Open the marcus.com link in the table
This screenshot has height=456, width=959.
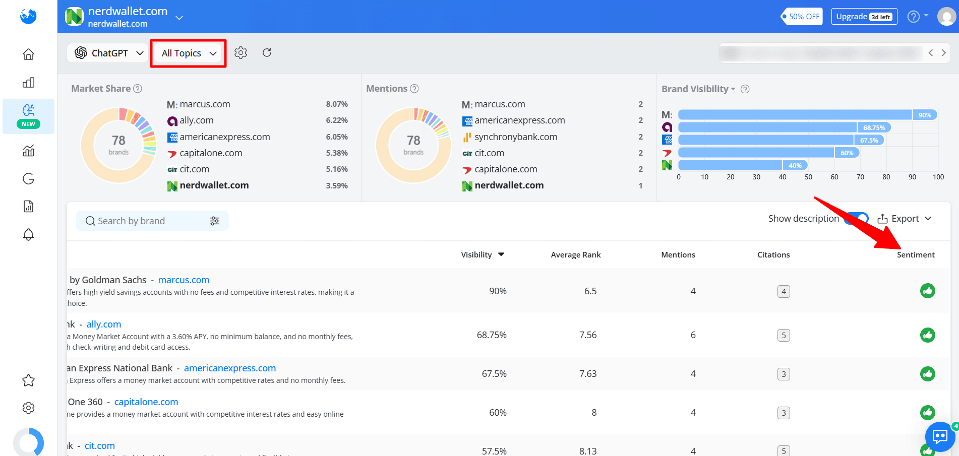pos(184,280)
